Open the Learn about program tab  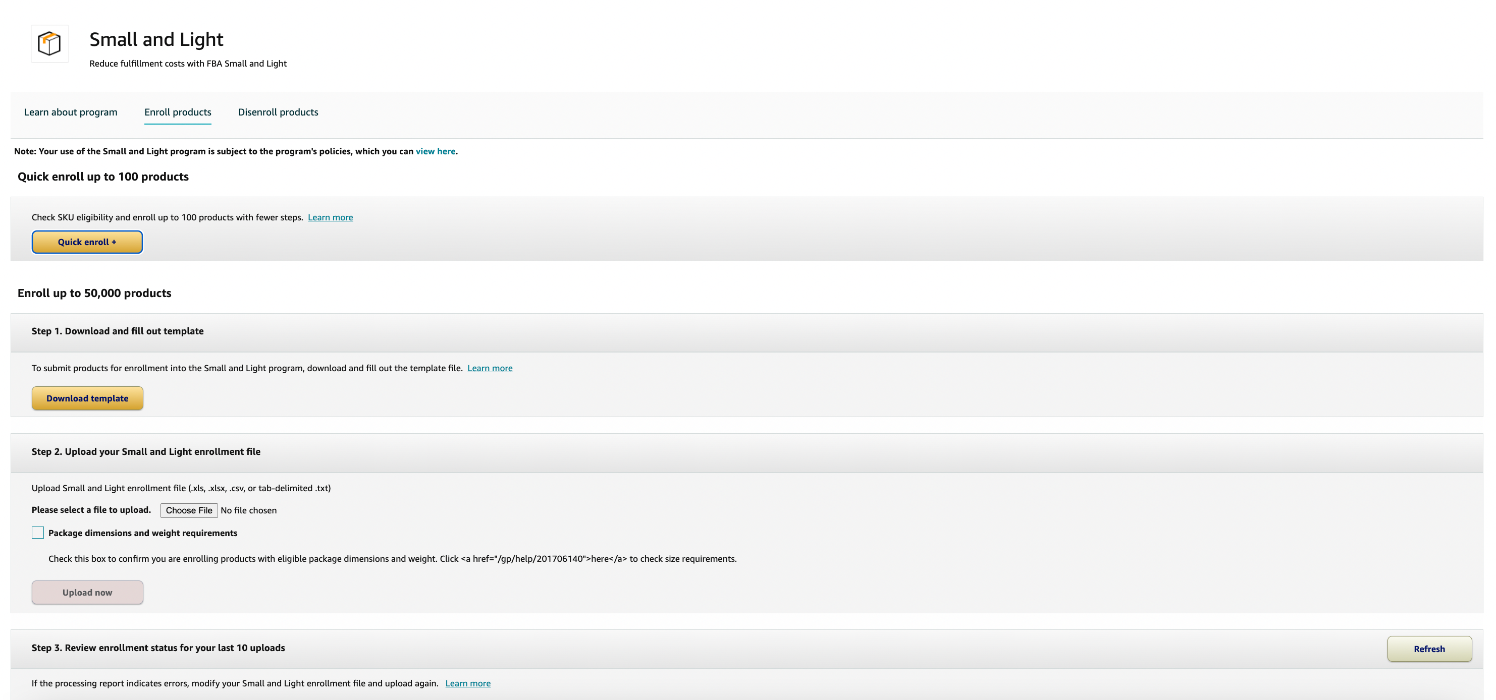(x=71, y=112)
